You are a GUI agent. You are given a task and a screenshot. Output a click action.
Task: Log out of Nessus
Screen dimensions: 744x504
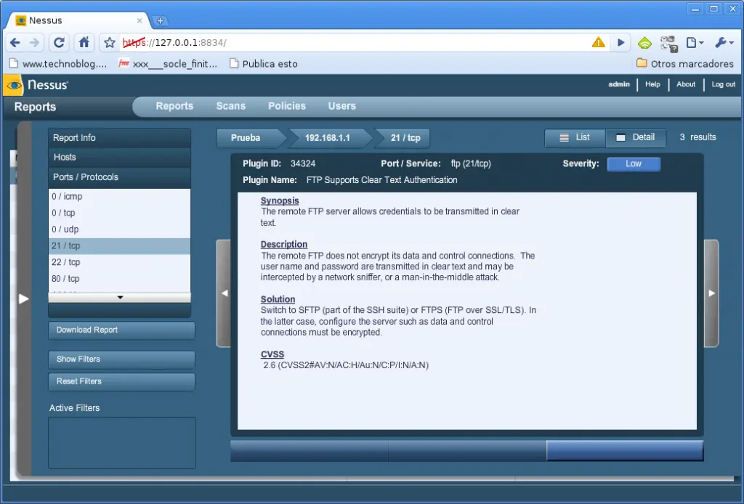click(723, 84)
